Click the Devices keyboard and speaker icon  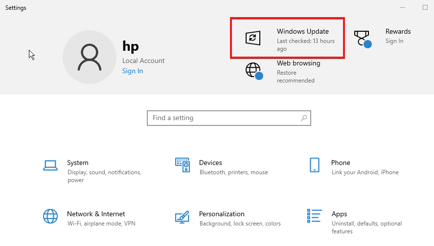click(x=182, y=165)
